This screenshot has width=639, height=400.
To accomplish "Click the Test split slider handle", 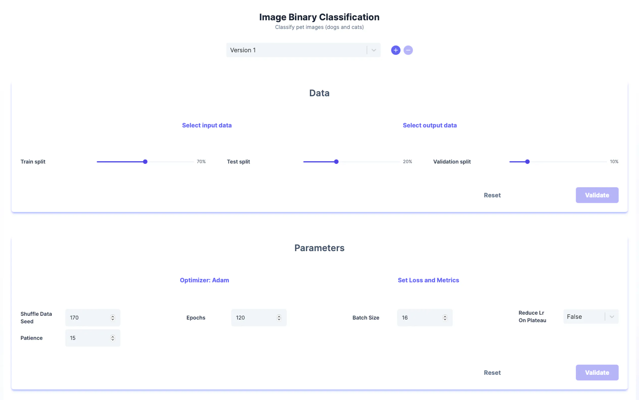I will [336, 162].
